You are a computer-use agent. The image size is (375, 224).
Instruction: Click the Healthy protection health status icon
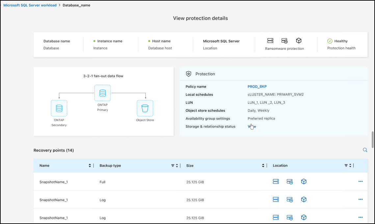330,41
